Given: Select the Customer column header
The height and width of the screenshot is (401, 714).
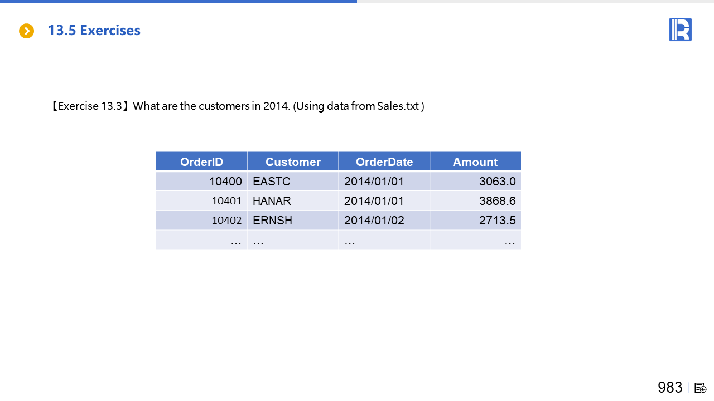Looking at the screenshot, I should click(x=293, y=162).
